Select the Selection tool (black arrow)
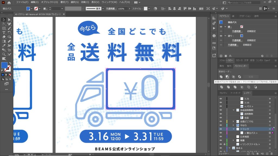278x156 pixels. pyautogui.click(x=4, y=19)
